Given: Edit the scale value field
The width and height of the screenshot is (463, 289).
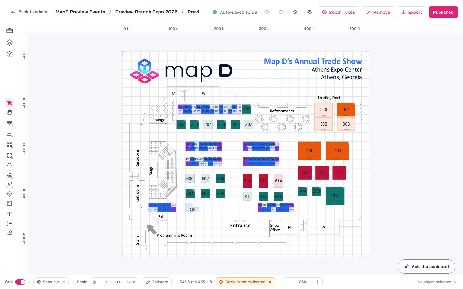Looking at the screenshot, I should coord(114,282).
